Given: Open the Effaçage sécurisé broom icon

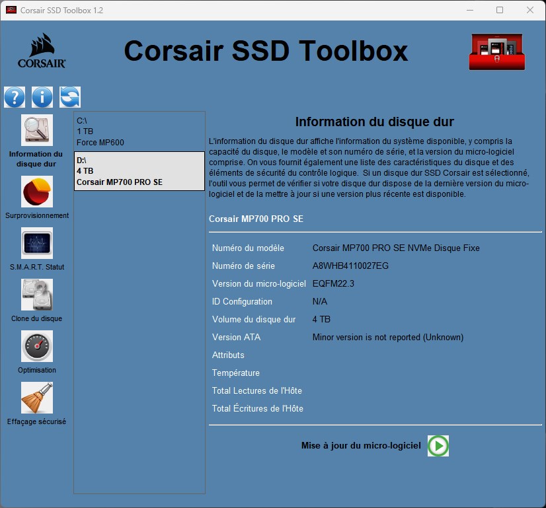Looking at the screenshot, I should point(37,398).
